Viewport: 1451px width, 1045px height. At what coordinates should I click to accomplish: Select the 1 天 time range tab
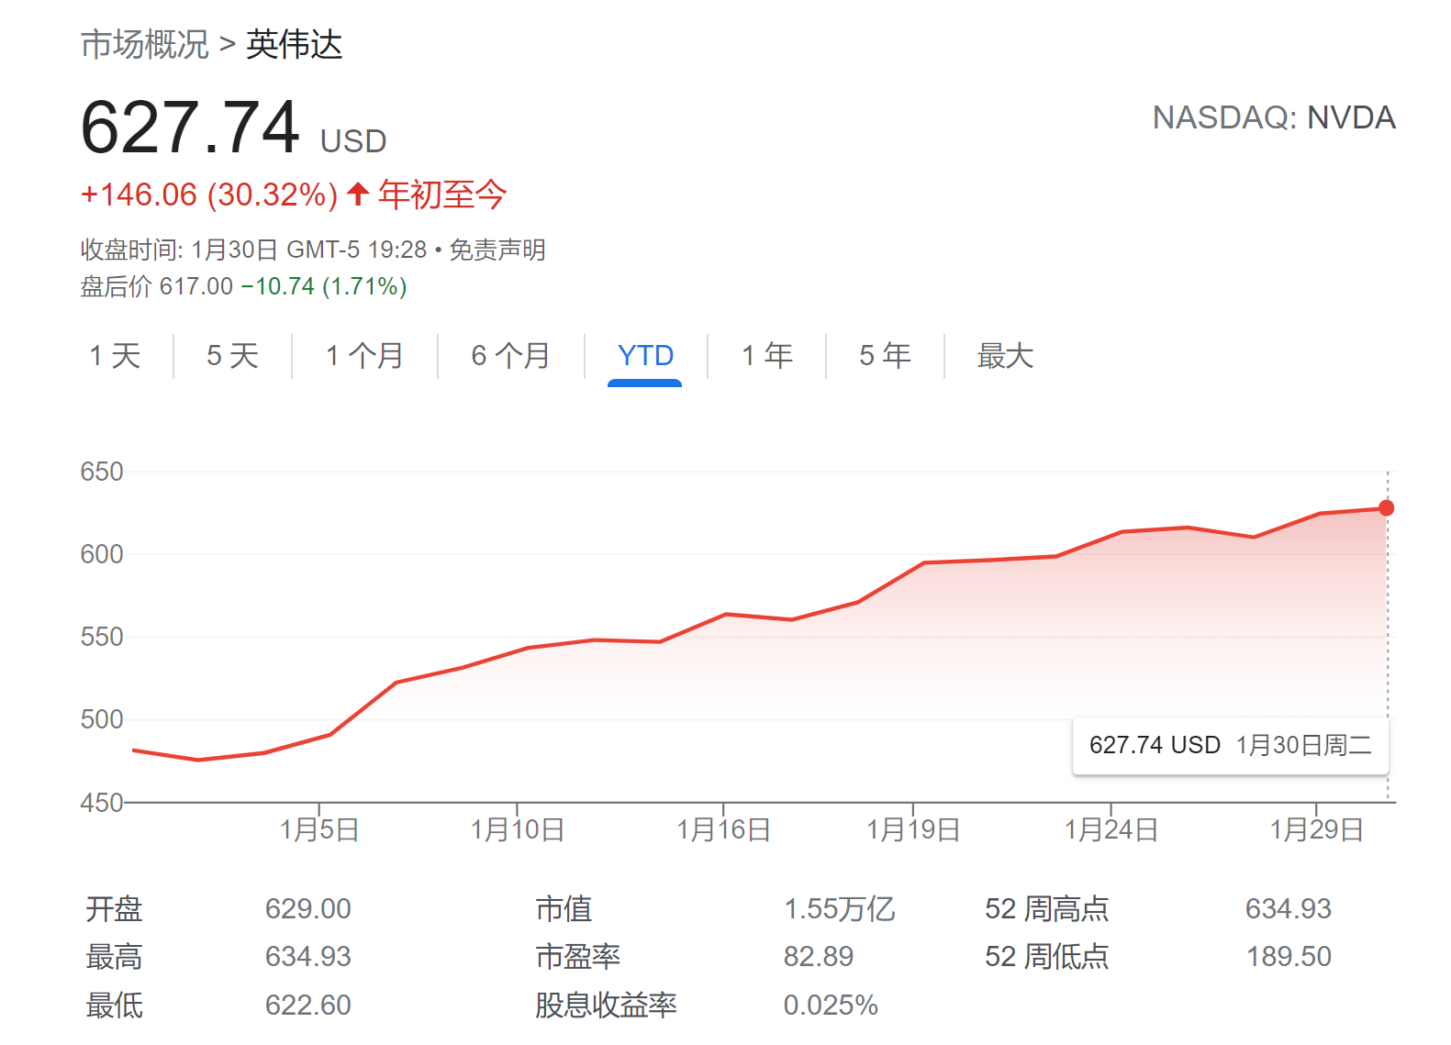click(115, 356)
